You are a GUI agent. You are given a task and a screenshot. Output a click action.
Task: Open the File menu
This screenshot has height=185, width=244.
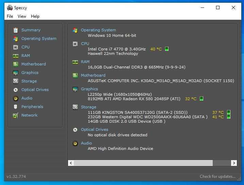point(10,16)
